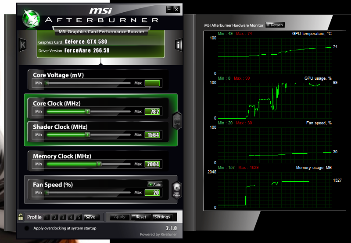Click the Fan Speed slider handle
Image resolution: width=351 pixels, height=243 pixels.
click(47, 193)
